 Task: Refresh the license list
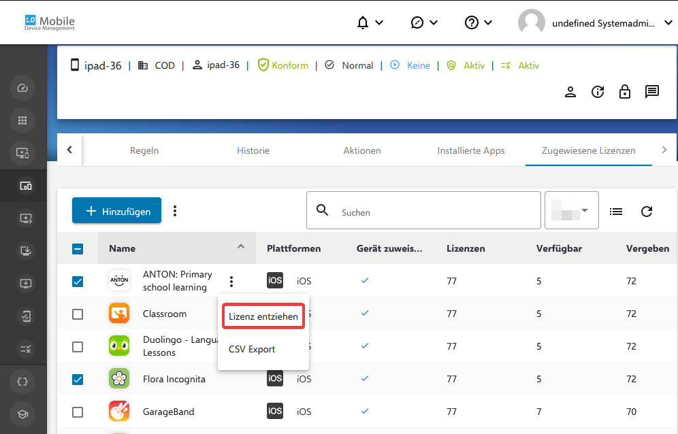(647, 212)
